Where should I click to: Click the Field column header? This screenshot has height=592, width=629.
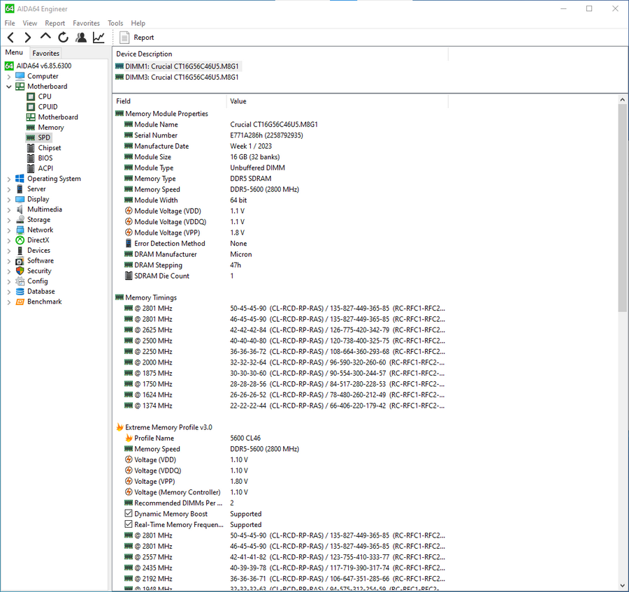click(170, 101)
